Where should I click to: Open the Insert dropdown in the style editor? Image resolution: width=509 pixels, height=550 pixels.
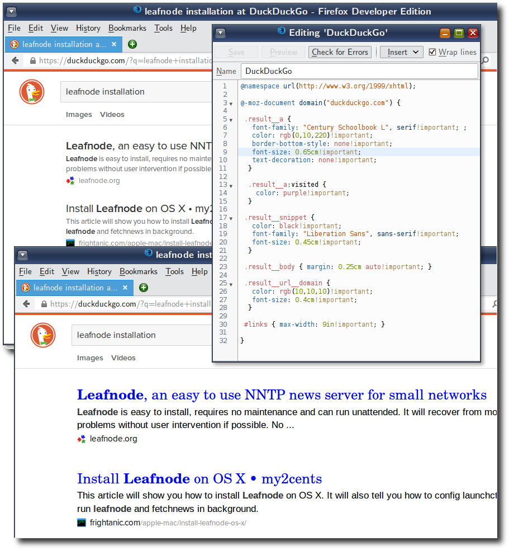pyautogui.click(x=402, y=52)
